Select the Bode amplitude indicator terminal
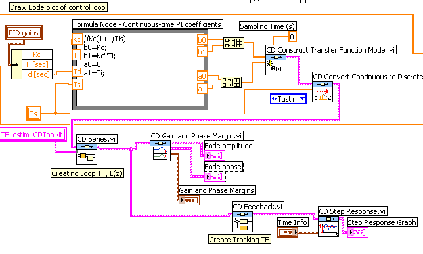This screenshot has width=423, height=254. coord(215,156)
